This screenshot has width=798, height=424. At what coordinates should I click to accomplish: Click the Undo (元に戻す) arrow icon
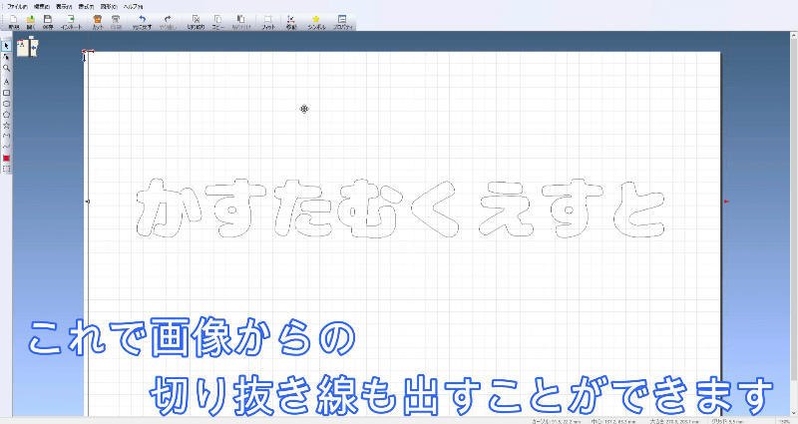tap(142, 22)
